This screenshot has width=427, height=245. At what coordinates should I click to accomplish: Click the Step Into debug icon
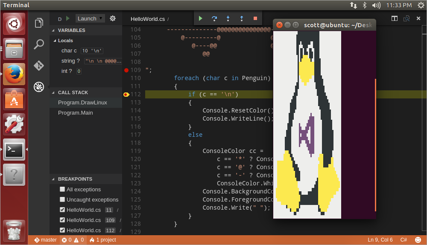(228, 18)
